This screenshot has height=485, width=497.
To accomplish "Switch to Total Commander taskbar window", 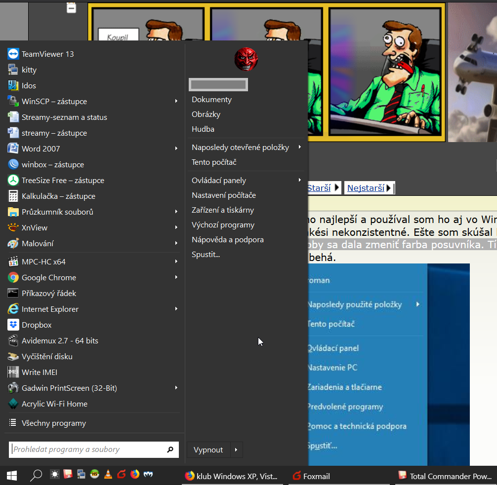I will 445,476.
